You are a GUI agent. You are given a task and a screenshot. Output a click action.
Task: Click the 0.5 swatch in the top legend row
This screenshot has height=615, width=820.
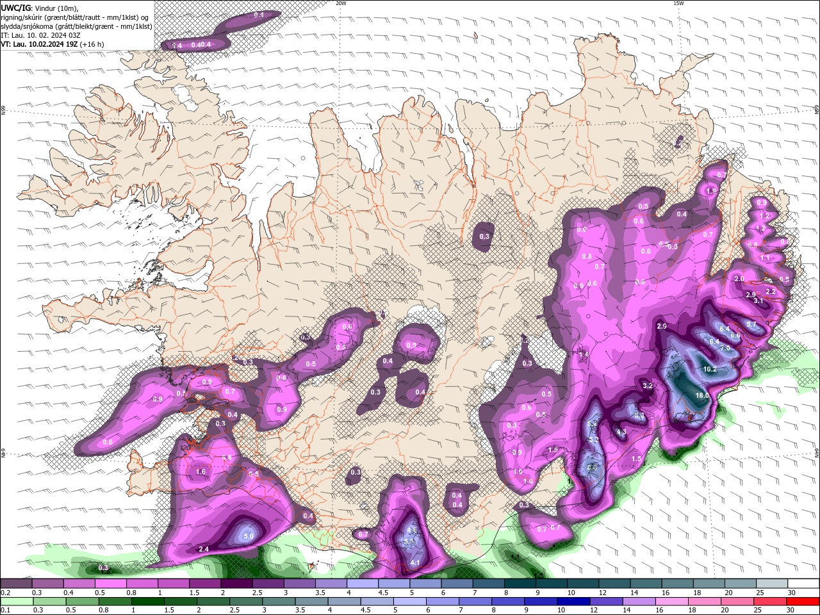pos(110,584)
